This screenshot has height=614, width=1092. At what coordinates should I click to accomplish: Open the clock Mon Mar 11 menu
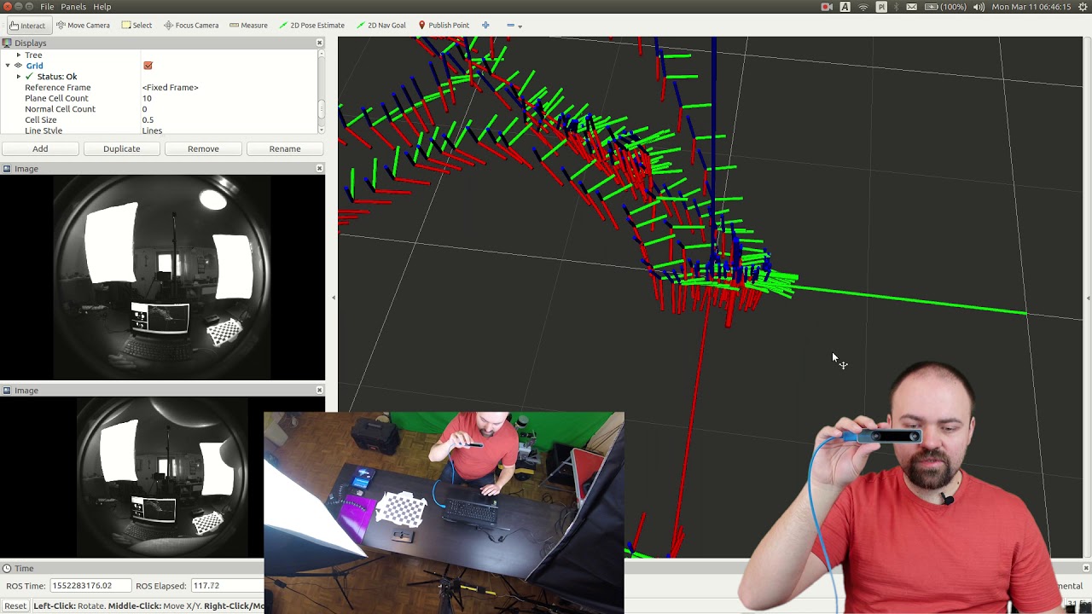[x=1031, y=7]
